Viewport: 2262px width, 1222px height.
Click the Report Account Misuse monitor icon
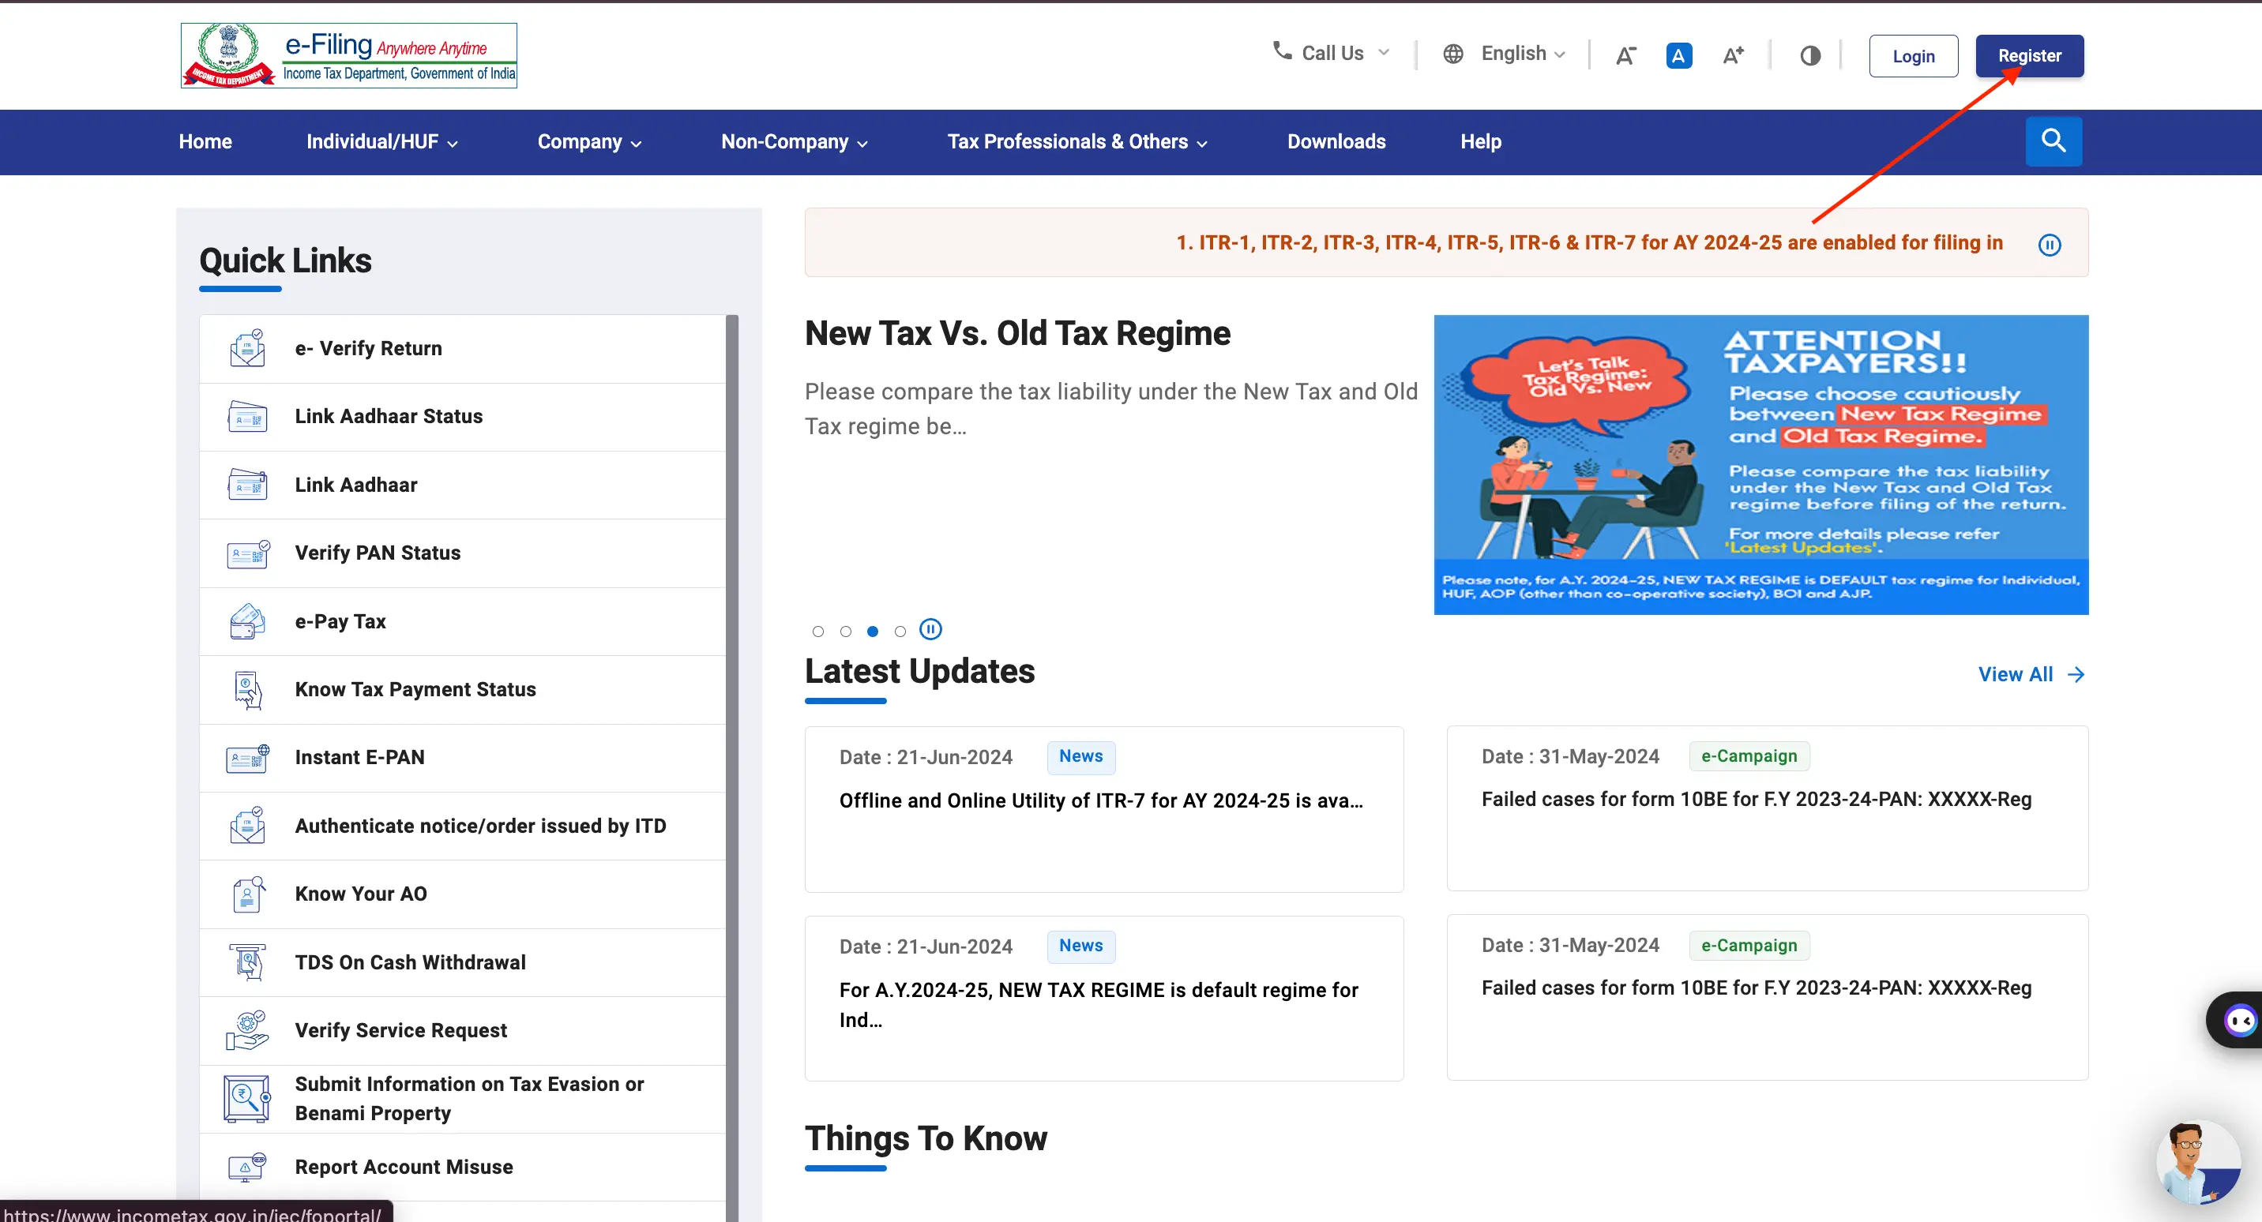click(x=248, y=1167)
